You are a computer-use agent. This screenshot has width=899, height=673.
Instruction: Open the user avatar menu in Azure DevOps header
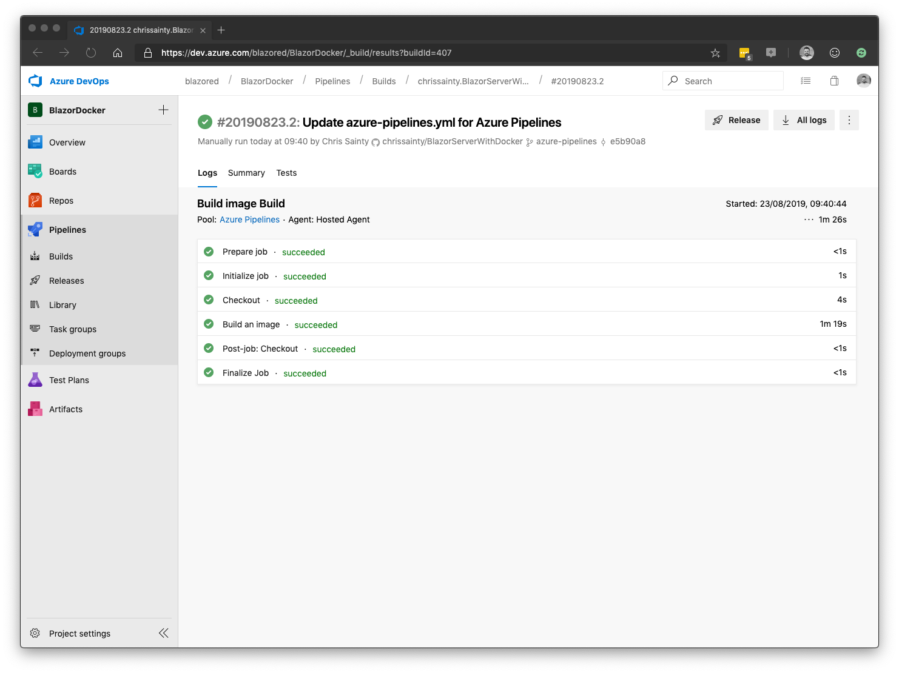point(864,81)
